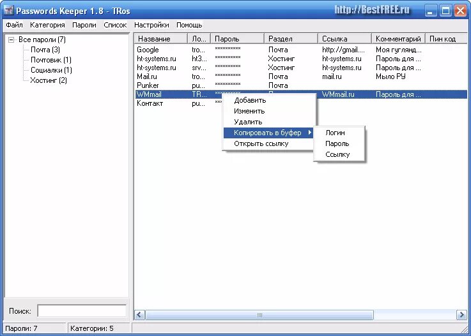Click the Passwords Keeper title bar icon
This screenshot has height=336, width=471.
tap(9, 10)
